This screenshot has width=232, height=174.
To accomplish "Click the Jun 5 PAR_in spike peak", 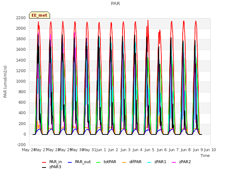I will point(148,20).
